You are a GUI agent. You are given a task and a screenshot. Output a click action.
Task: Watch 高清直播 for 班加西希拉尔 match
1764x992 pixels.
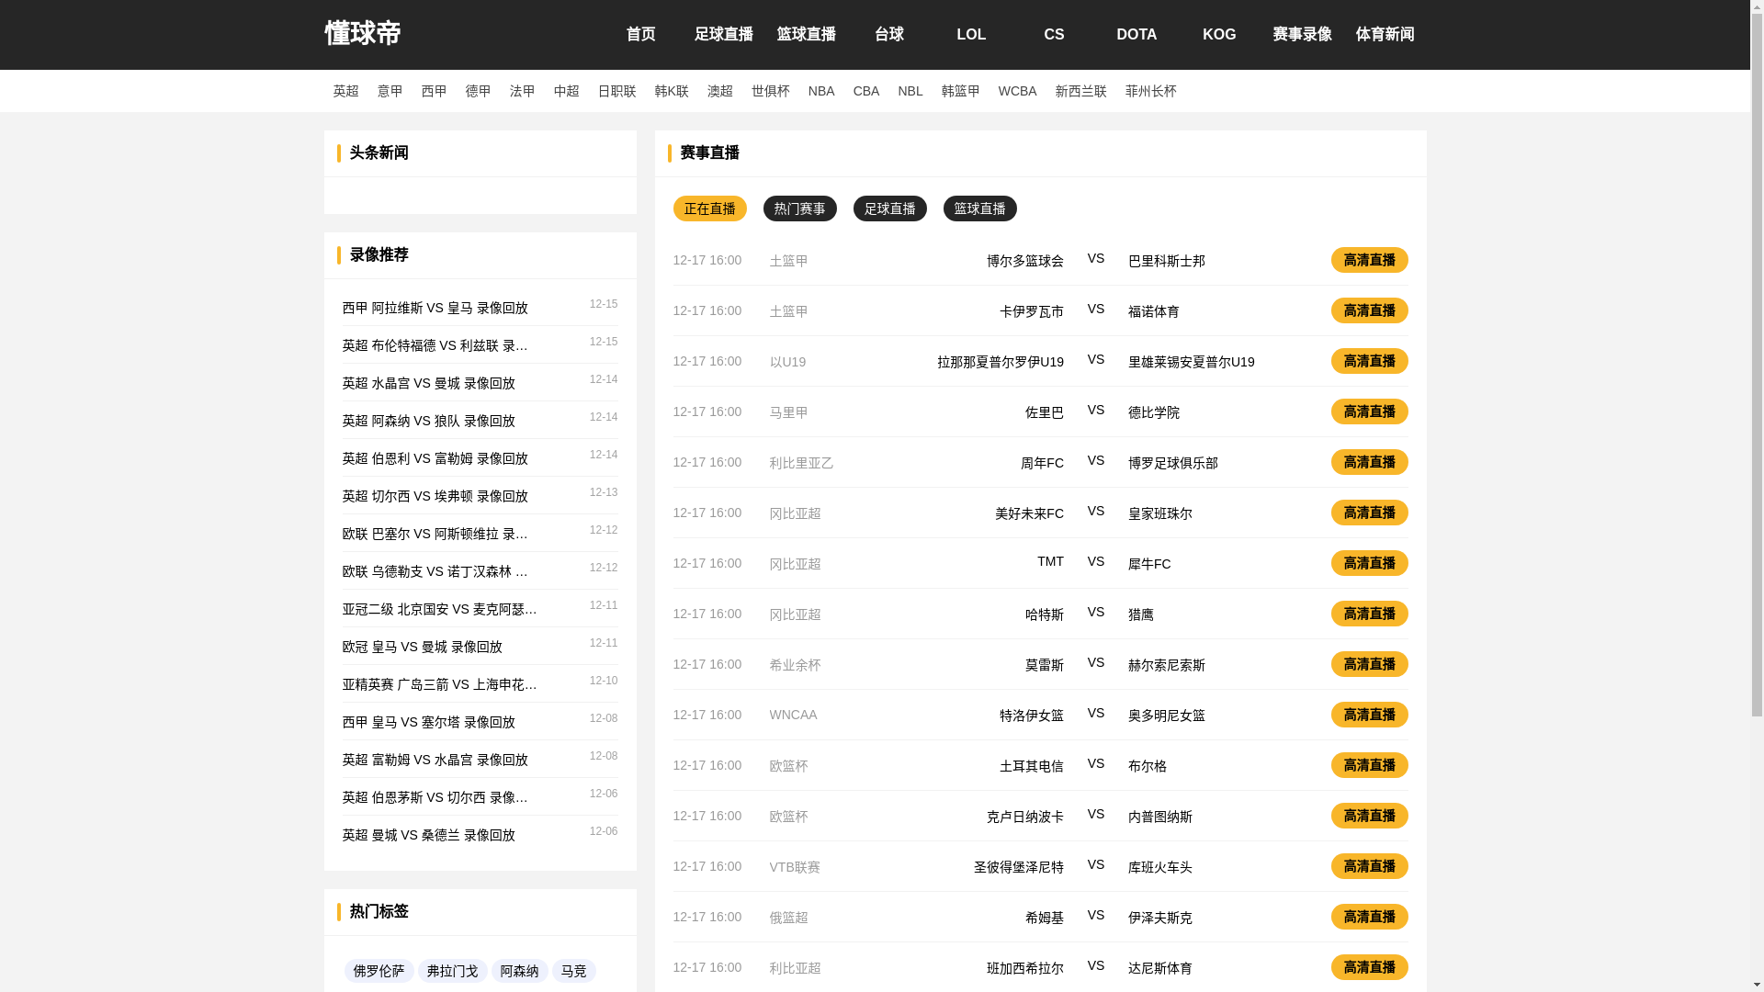click(x=1369, y=967)
